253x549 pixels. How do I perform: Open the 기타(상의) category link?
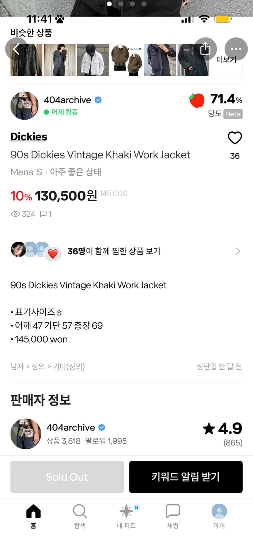tap(67, 366)
